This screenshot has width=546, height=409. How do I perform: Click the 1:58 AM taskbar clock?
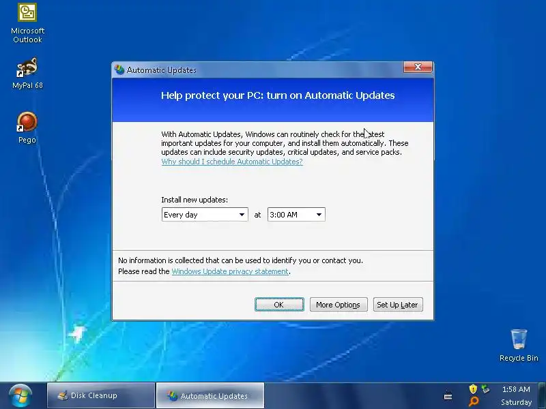pyautogui.click(x=516, y=389)
